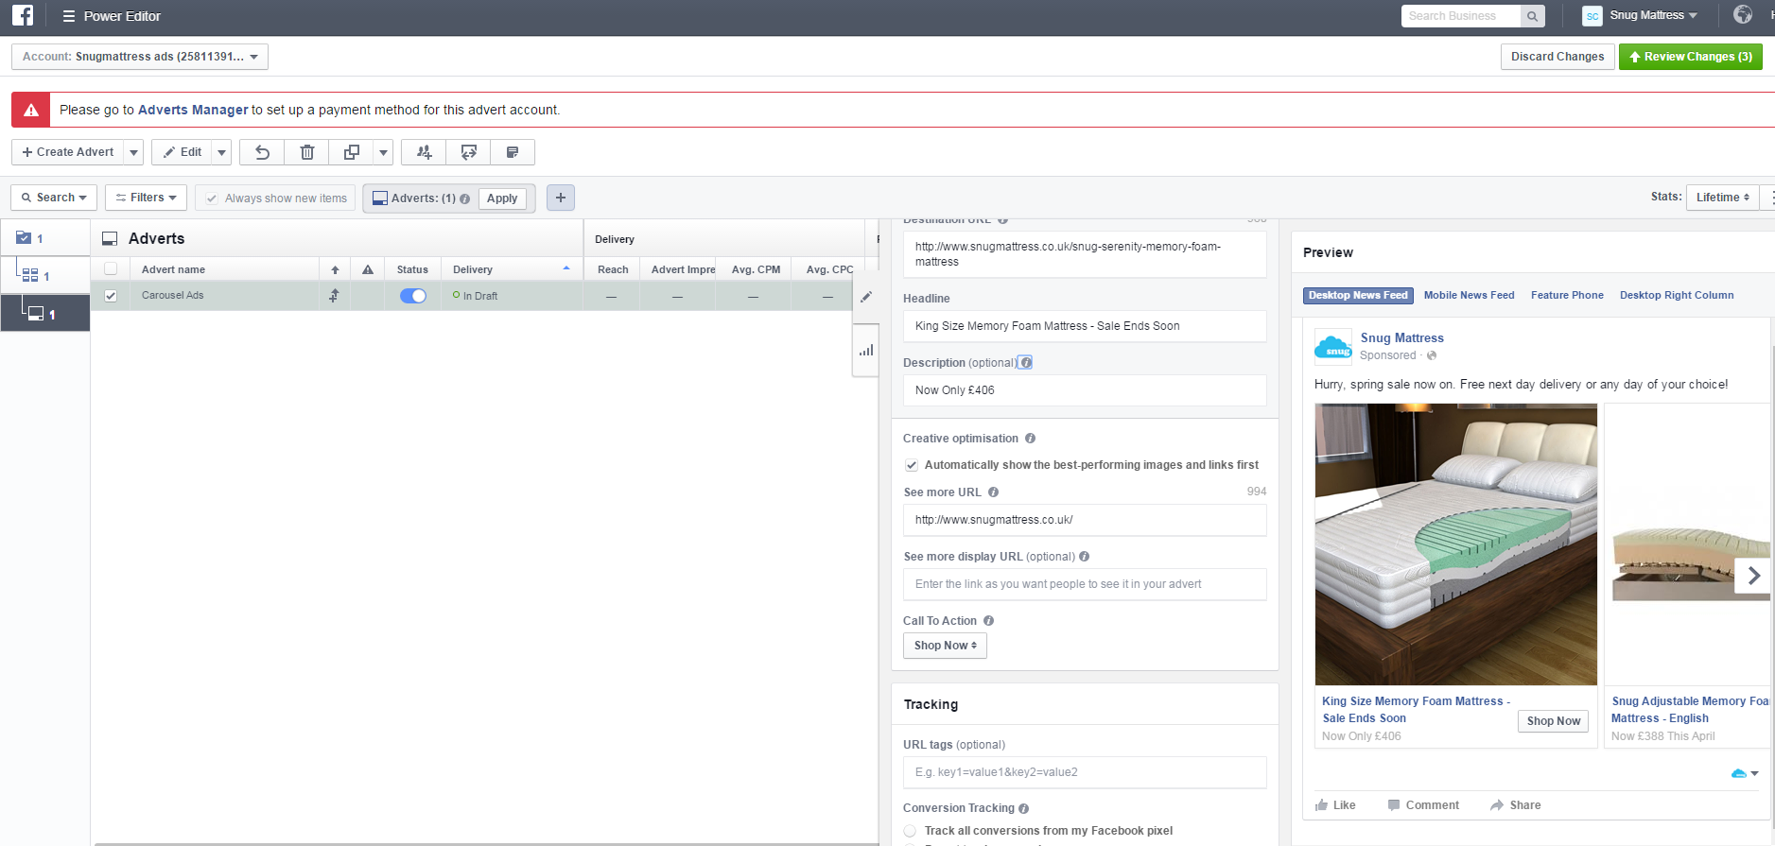Click the undo (revert) toolbar icon
Viewport: 1775px width, 846px height.
click(262, 152)
